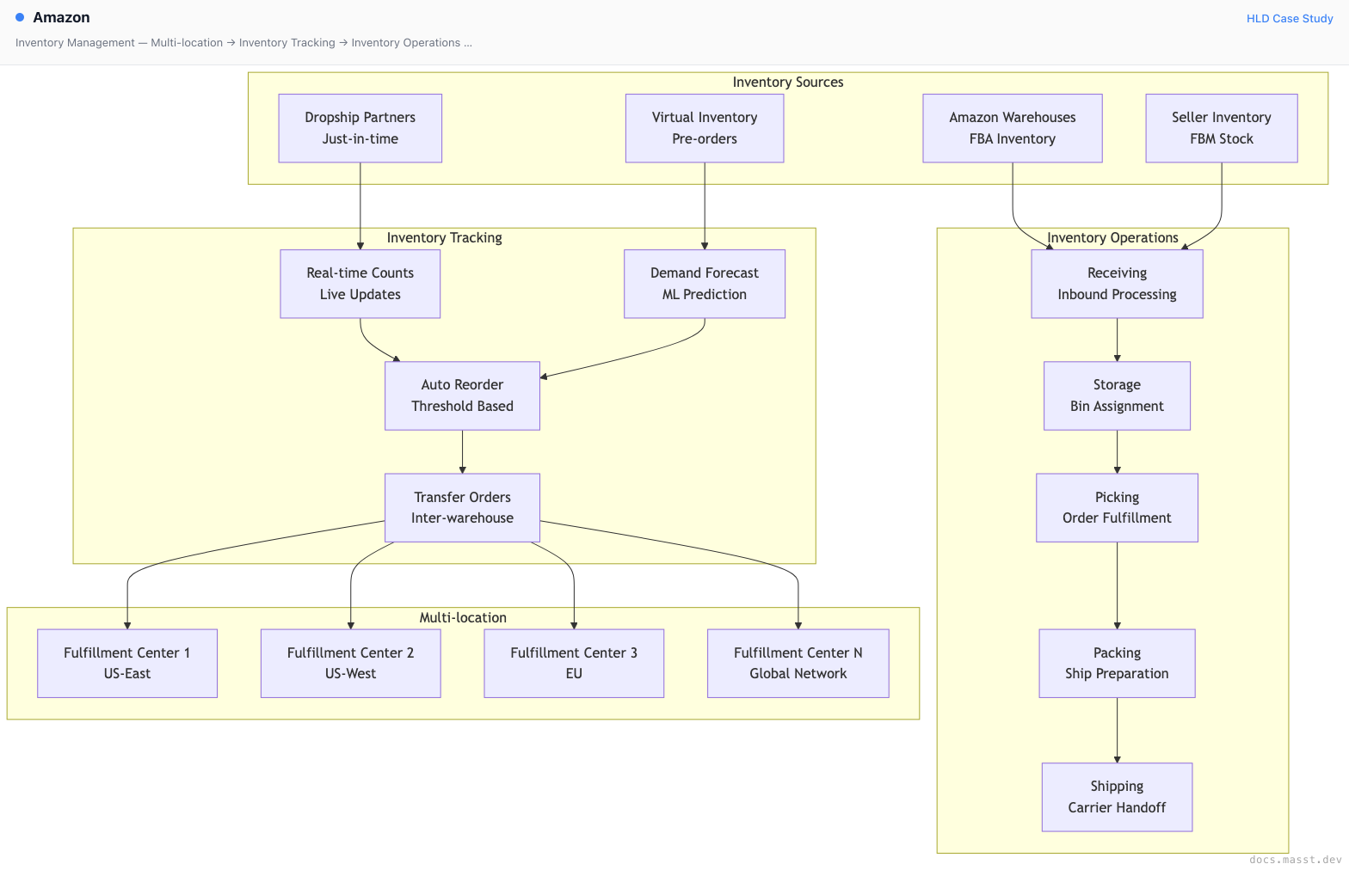The width and height of the screenshot is (1349, 870).
Task: Select Fulfillment Center 2 US-West node
Action: click(350, 663)
